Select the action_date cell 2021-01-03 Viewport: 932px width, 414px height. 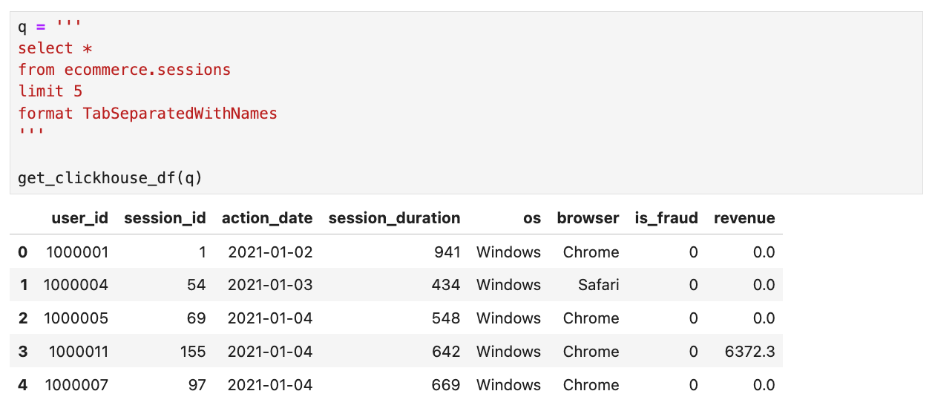(270, 285)
